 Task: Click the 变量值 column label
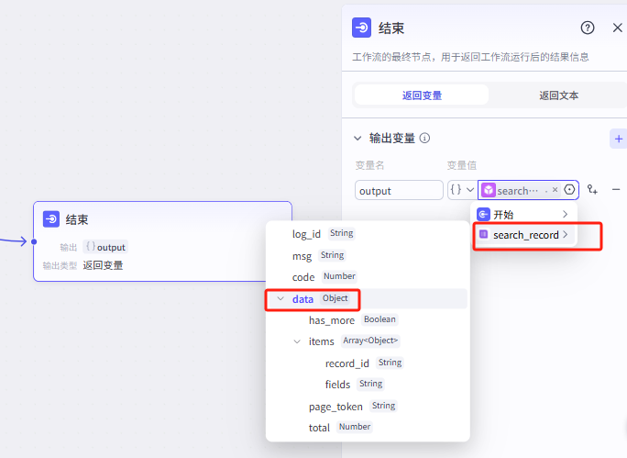461,165
